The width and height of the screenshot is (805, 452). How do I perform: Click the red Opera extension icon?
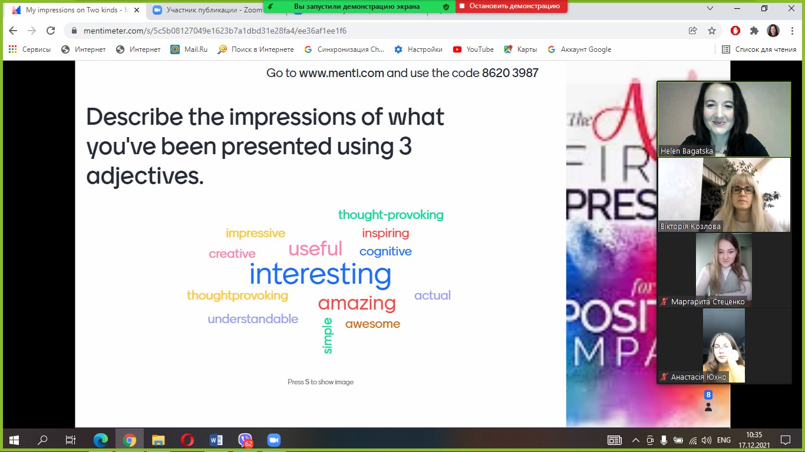735,31
